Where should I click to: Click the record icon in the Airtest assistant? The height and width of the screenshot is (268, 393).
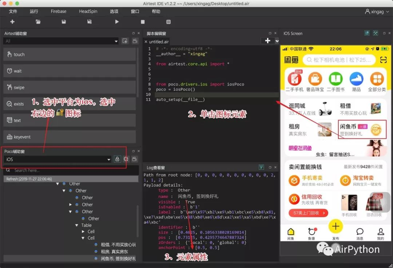(135, 41)
